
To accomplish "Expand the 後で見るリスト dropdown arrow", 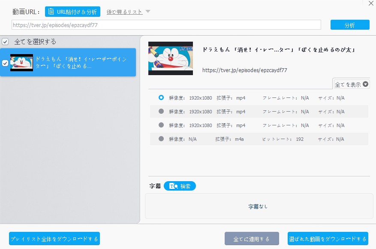I will [x=148, y=11].
